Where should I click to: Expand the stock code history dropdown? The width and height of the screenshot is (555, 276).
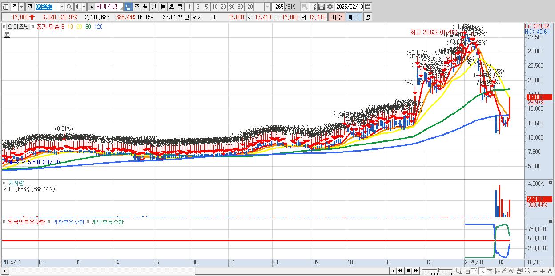pyautogui.click(x=62, y=7)
